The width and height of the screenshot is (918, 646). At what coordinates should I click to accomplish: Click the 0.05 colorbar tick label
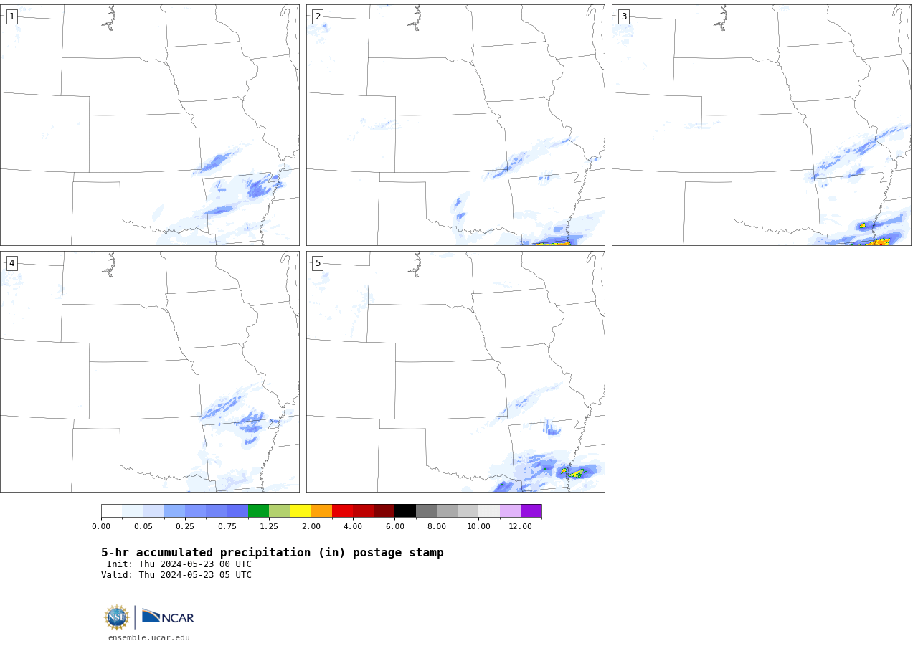click(x=143, y=526)
